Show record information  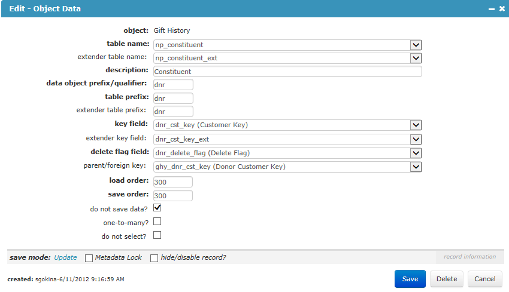pyautogui.click(x=469, y=257)
